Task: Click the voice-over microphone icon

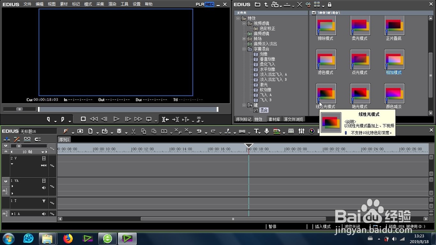Action: tap(266, 131)
